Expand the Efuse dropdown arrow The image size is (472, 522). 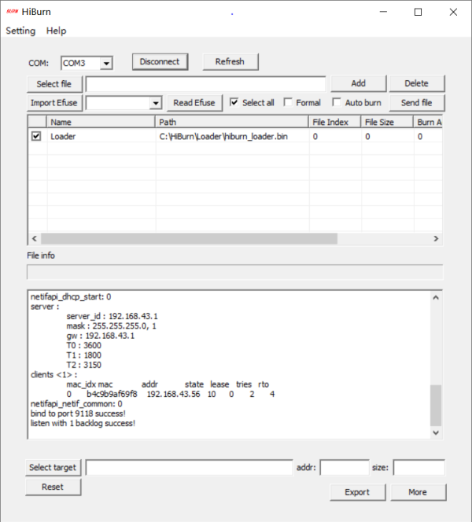click(x=156, y=103)
